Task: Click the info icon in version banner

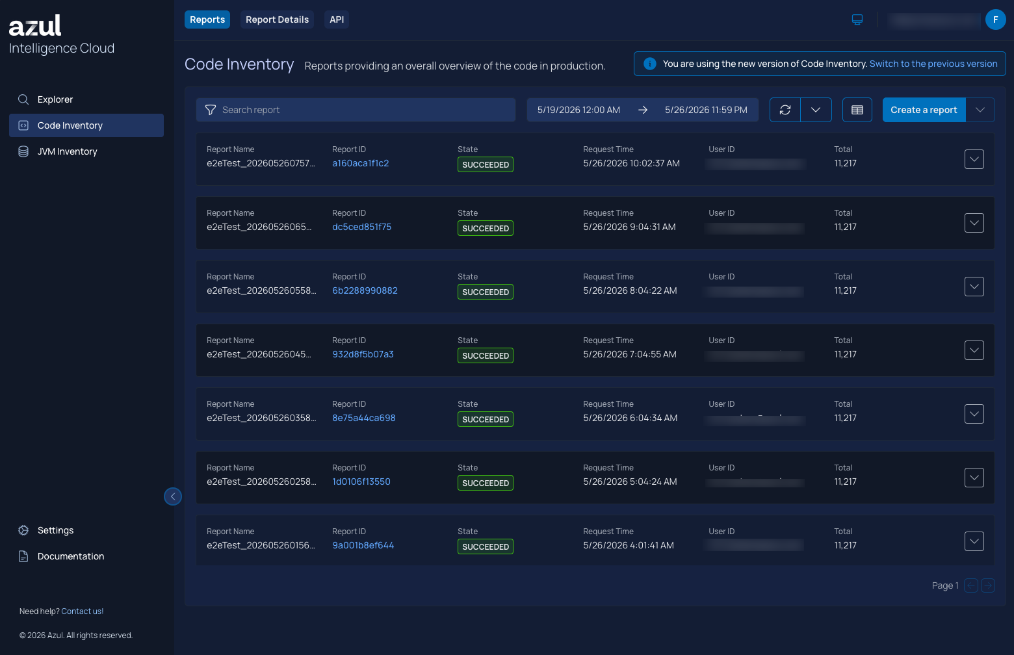Action: pyautogui.click(x=649, y=64)
